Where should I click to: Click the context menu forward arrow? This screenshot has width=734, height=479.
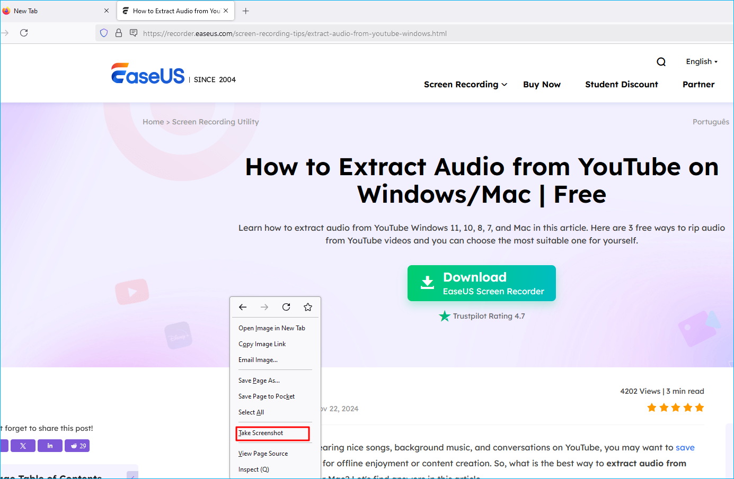pyautogui.click(x=264, y=307)
